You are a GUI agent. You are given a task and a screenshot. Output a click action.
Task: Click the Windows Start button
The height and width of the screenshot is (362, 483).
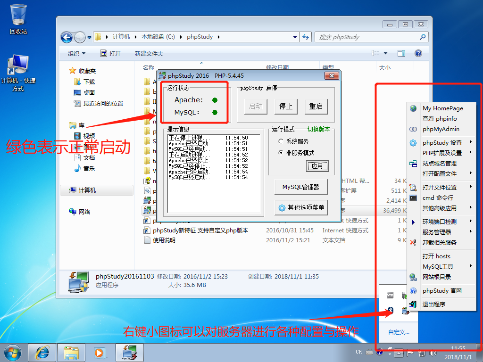tap(12, 353)
